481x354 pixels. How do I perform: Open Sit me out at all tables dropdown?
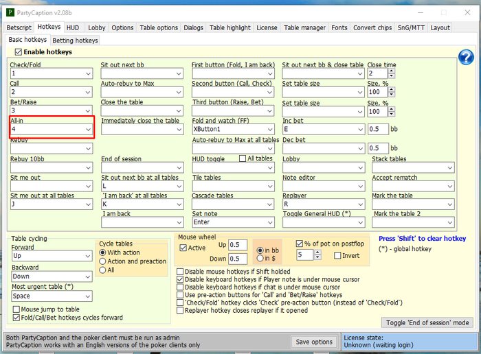(x=52, y=204)
